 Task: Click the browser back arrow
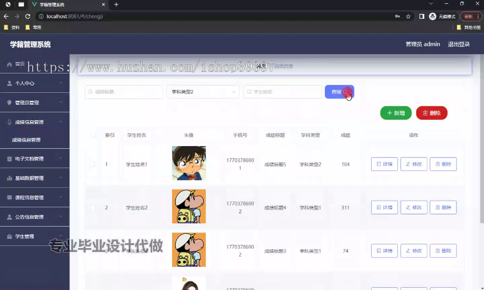[x=6, y=16]
